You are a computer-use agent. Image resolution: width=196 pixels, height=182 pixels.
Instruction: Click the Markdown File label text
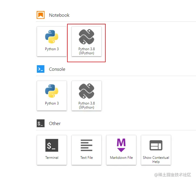[121, 158]
